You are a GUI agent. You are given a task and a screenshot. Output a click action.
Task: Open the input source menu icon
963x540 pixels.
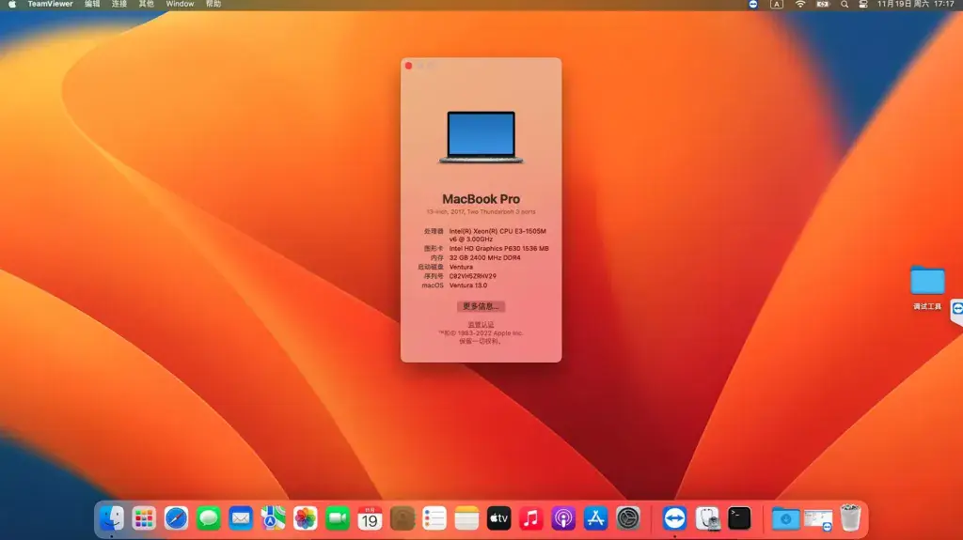pyautogui.click(x=776, y=5)
